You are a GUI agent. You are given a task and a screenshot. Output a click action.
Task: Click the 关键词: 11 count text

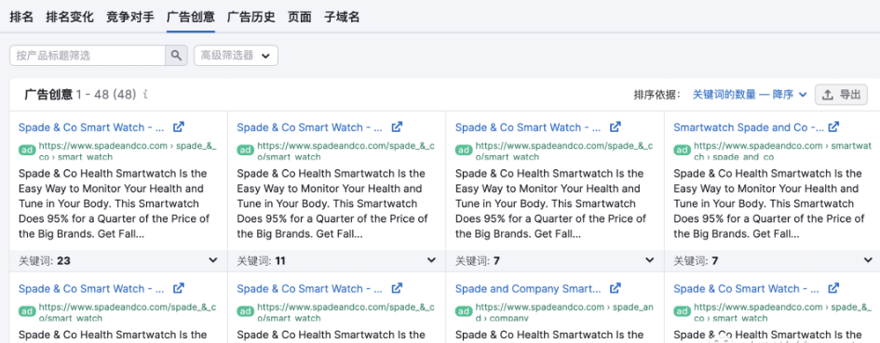[261, 260]
